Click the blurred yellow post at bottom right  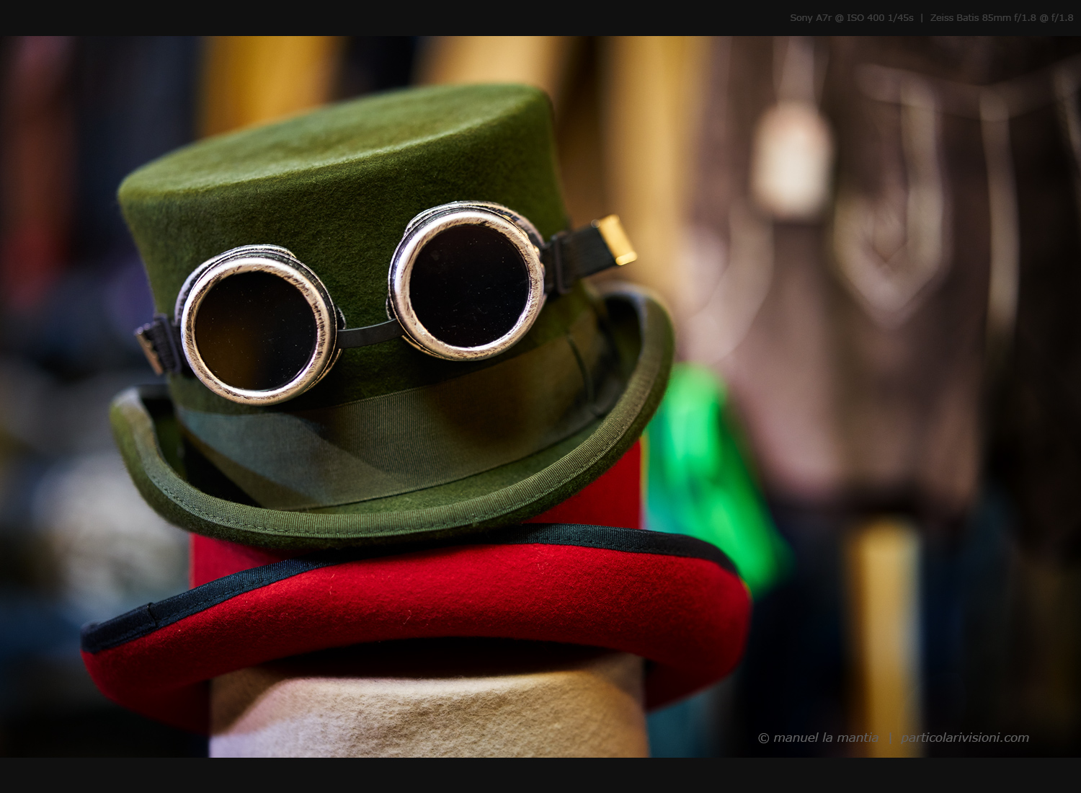[883, 613]
